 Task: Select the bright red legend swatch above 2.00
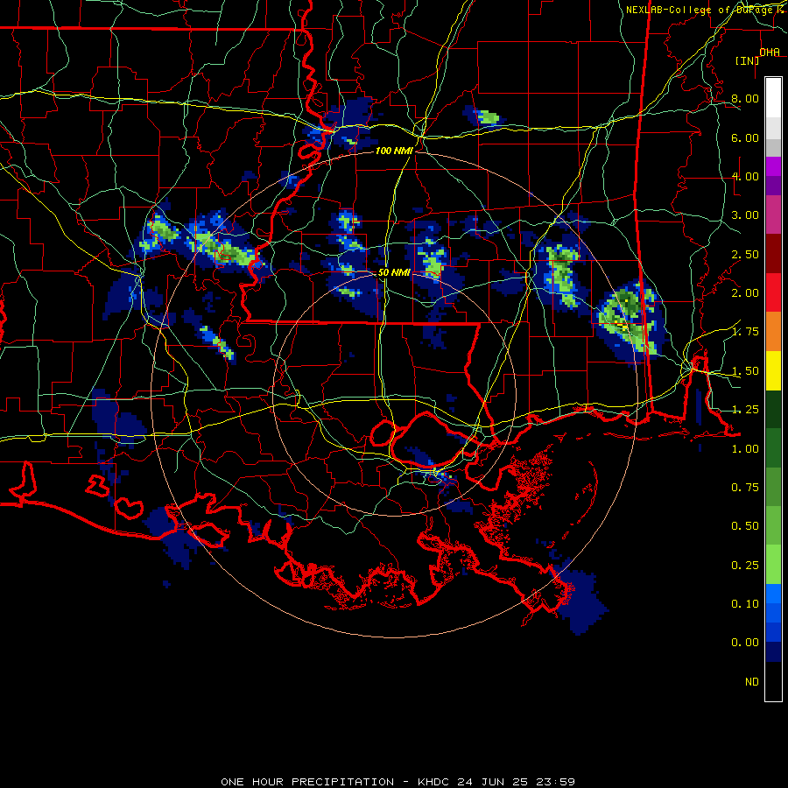pos(773,292)
